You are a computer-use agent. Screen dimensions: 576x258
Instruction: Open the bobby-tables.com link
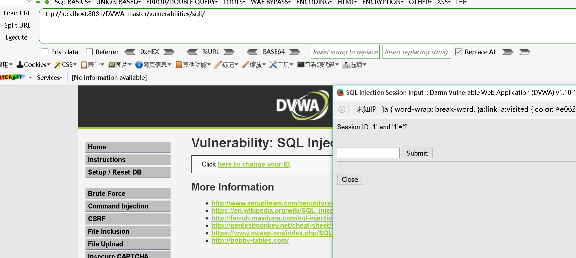(250, 240)
